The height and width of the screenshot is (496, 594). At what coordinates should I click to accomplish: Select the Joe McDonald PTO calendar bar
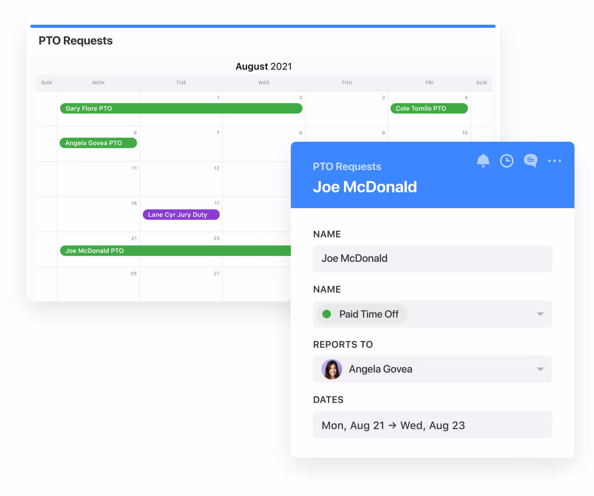point(175,251)
